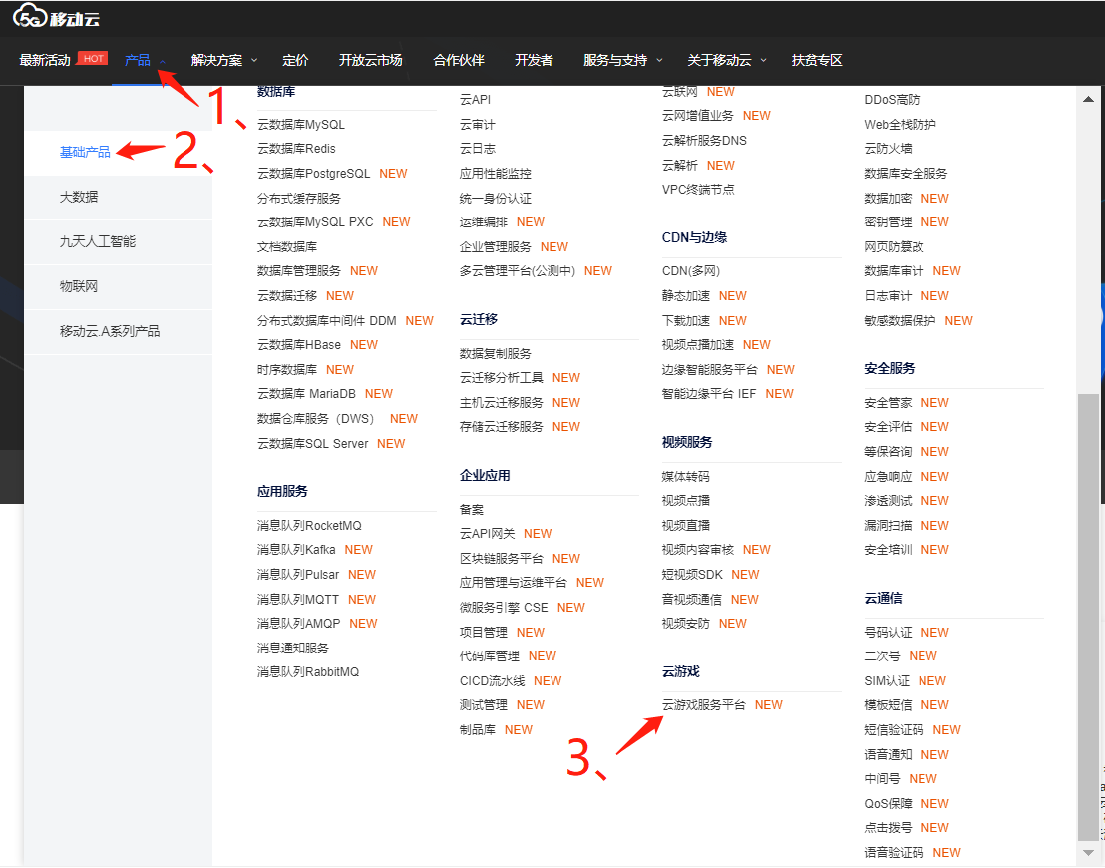1105x868 pixels.
Task: Open 云游戏服务平台 link
Action: point(703,705)
